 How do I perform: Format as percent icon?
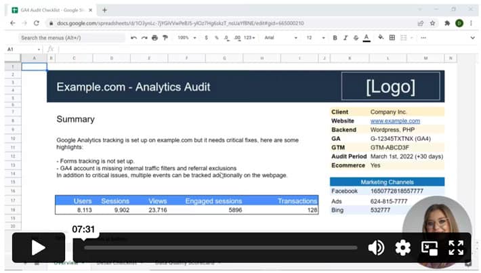click(217, 38)
